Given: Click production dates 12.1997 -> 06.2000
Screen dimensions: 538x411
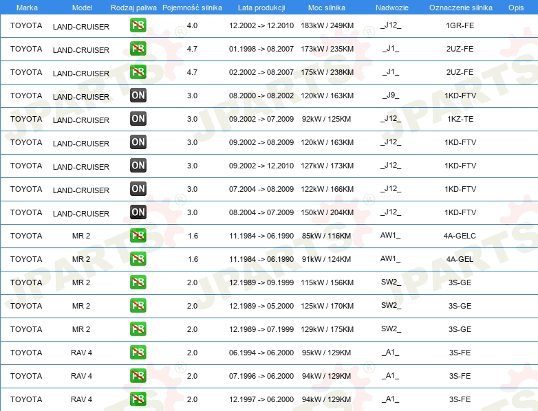Looking at the screenshot, I should point(261,399).
